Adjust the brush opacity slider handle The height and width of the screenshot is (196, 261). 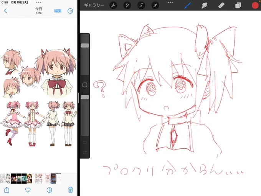(x=85, y=97)
